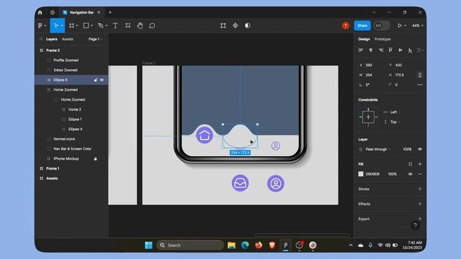Add a stroke with plus button
Viewport: 461px width, 259px height.
420,189
